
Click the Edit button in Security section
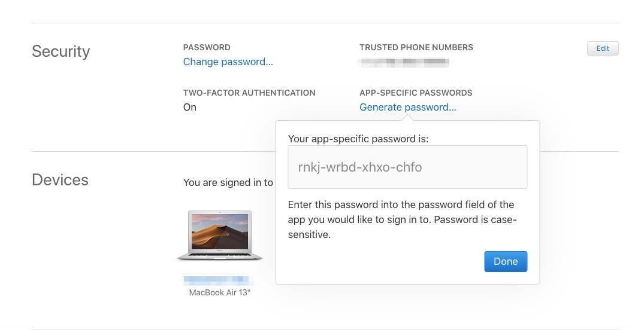click(603, 48)
